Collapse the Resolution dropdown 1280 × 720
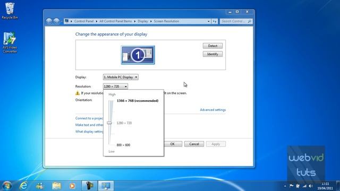The height and width of the screenshot is (191, 340). pos(115,86)
